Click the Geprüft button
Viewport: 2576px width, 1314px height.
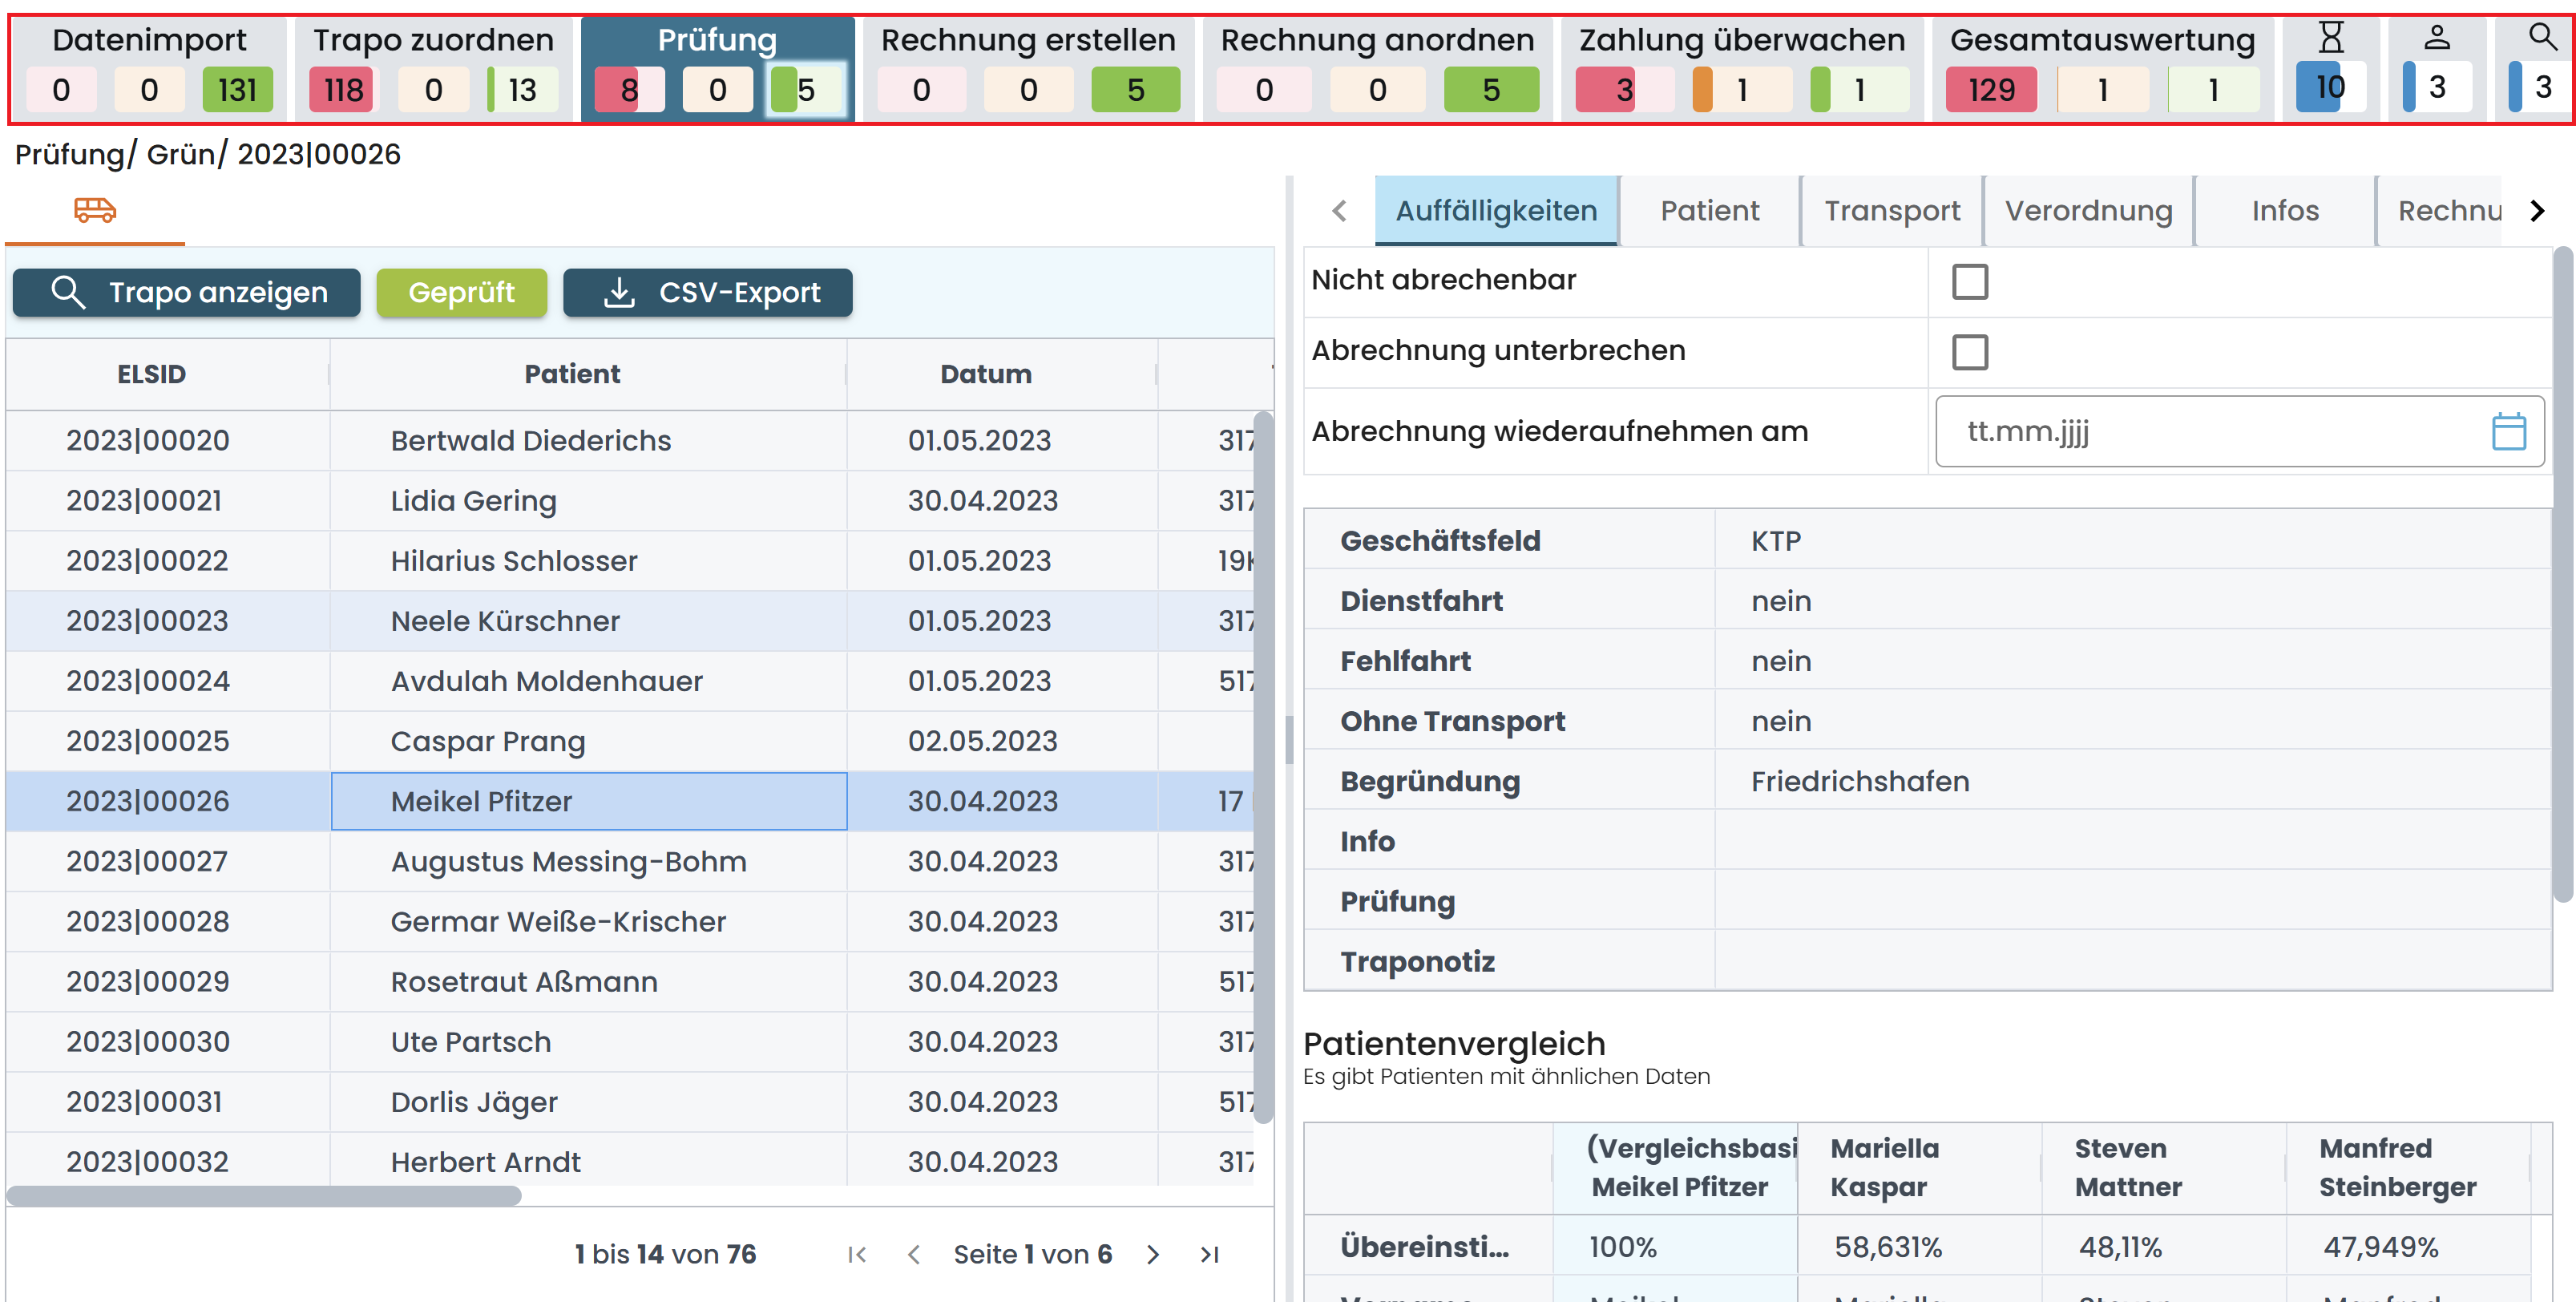click(462, 292)
